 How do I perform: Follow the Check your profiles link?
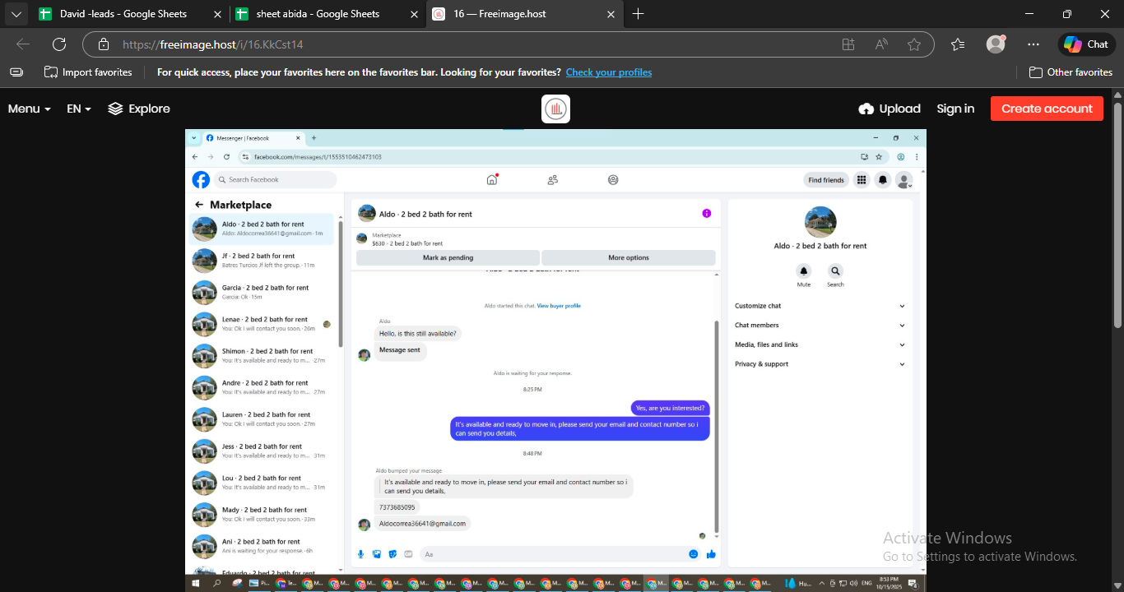point(609,72)
